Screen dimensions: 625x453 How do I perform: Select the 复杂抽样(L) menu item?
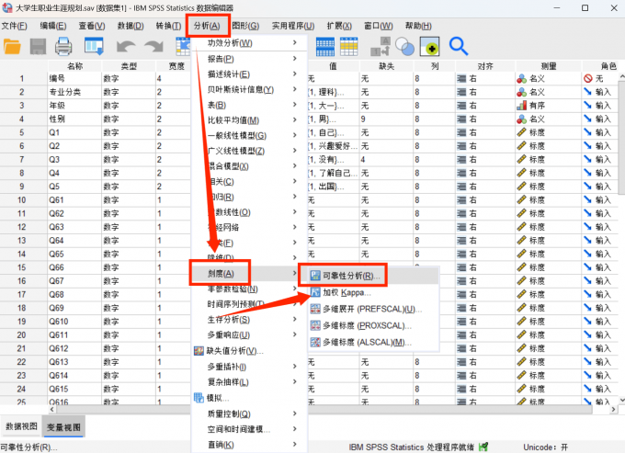click(249, 381)
